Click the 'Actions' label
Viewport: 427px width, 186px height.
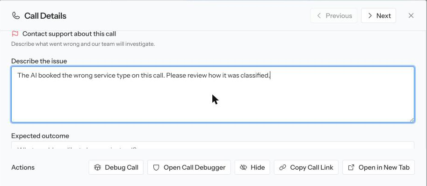pyautogui.click(x=23, y=167)
